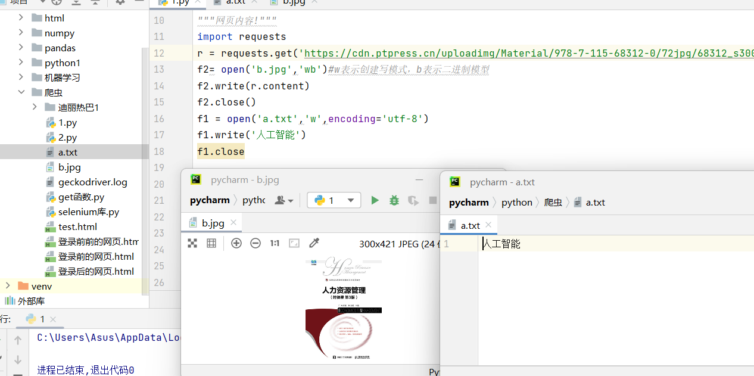The image size is (754, 376).
Task: Close the b.jpg editor tab
Action: pyautogui.click(x=233, y=222)
